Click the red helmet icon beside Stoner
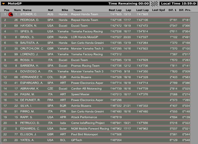The width and height of the screenshot is (198, 144). coord(11,14)
